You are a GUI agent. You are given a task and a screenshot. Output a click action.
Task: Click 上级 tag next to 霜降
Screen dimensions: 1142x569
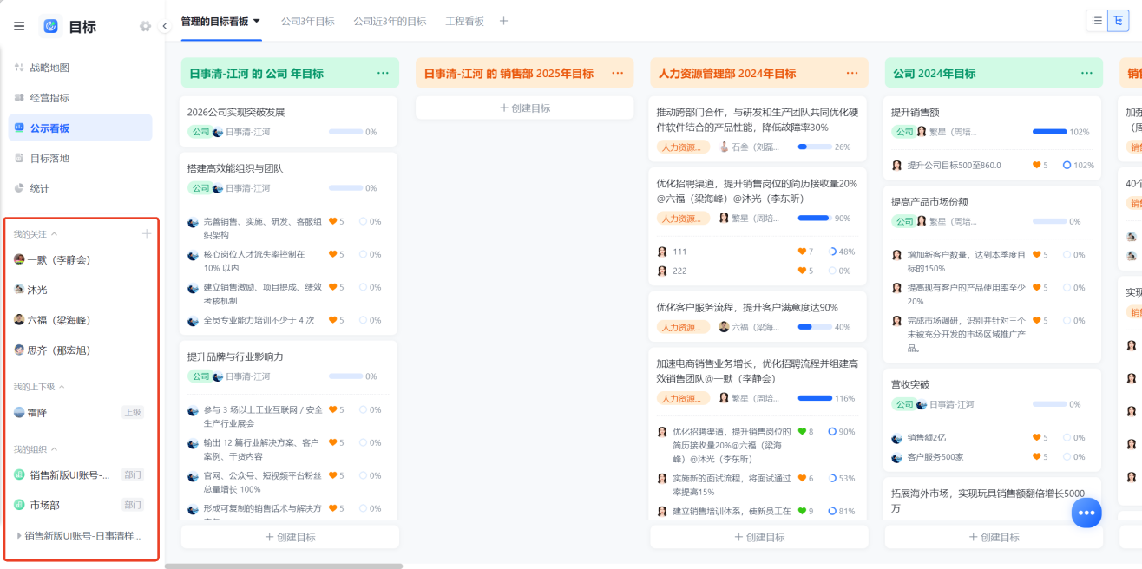[x=133, y=412]
